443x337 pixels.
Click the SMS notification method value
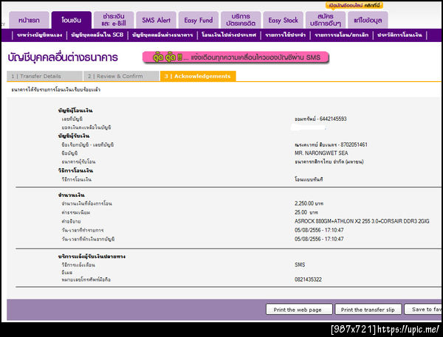[300, 265]
